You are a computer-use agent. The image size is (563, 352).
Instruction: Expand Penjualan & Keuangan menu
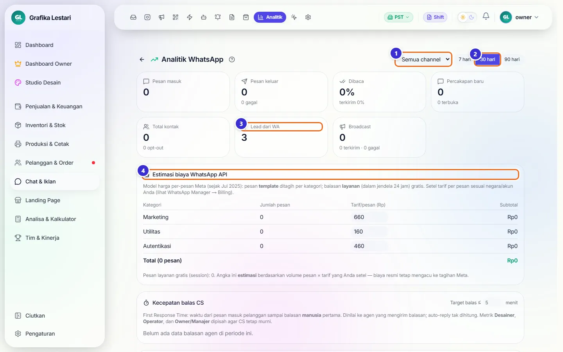click(x=55, y=106)
